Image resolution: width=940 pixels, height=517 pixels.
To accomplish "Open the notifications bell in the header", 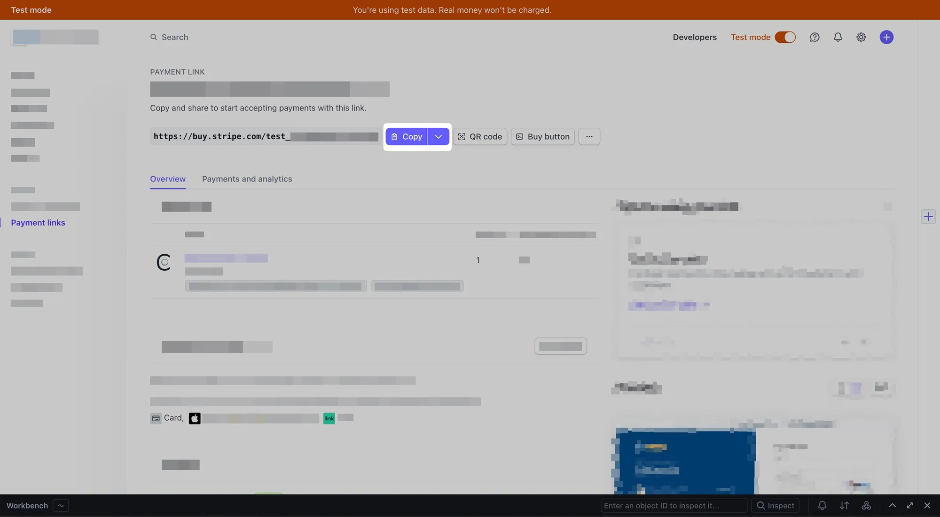I will pos(838,37).
